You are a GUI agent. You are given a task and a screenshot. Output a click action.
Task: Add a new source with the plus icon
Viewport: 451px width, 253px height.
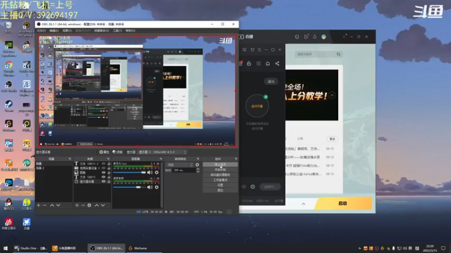click(77, 205)
